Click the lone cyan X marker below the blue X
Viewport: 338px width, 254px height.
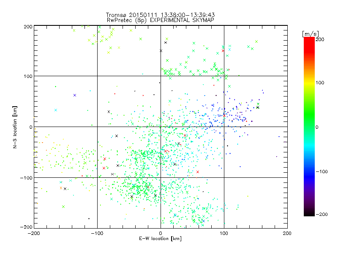(56, 110)
